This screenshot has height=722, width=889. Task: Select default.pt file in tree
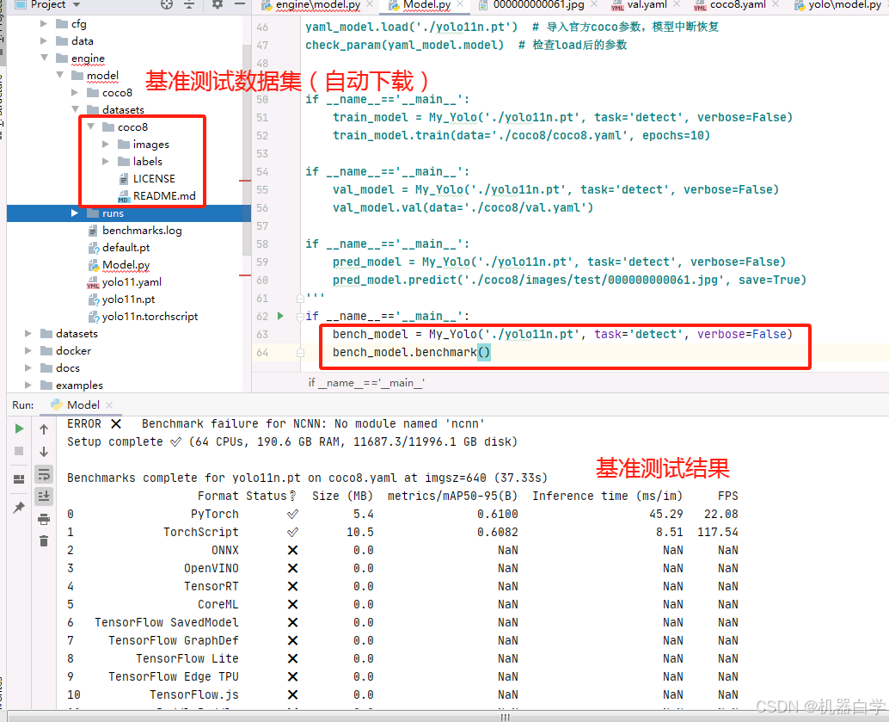[126, 248]
